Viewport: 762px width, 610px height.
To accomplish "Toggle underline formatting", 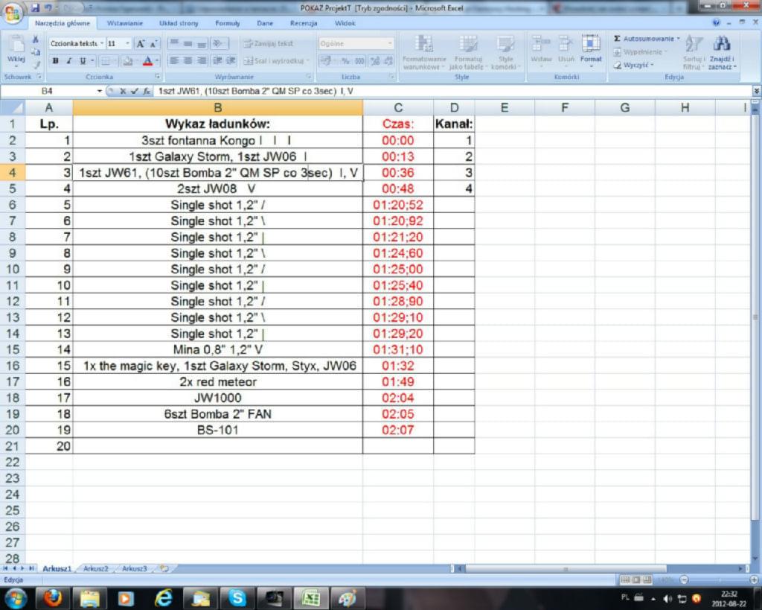I will (82, 61).
